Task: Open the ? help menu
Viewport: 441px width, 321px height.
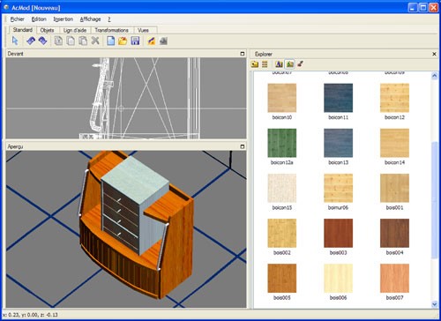Action: pos(109,19)
